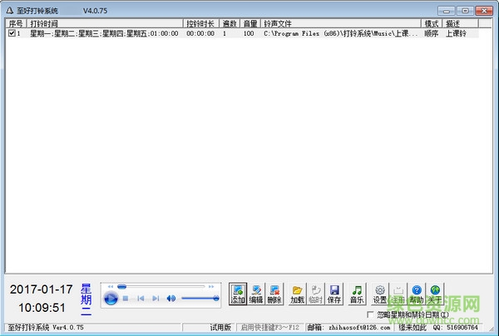Click the 遍数 column header
The height and width of the screenshot is (336, 499).
click(230, 23)
